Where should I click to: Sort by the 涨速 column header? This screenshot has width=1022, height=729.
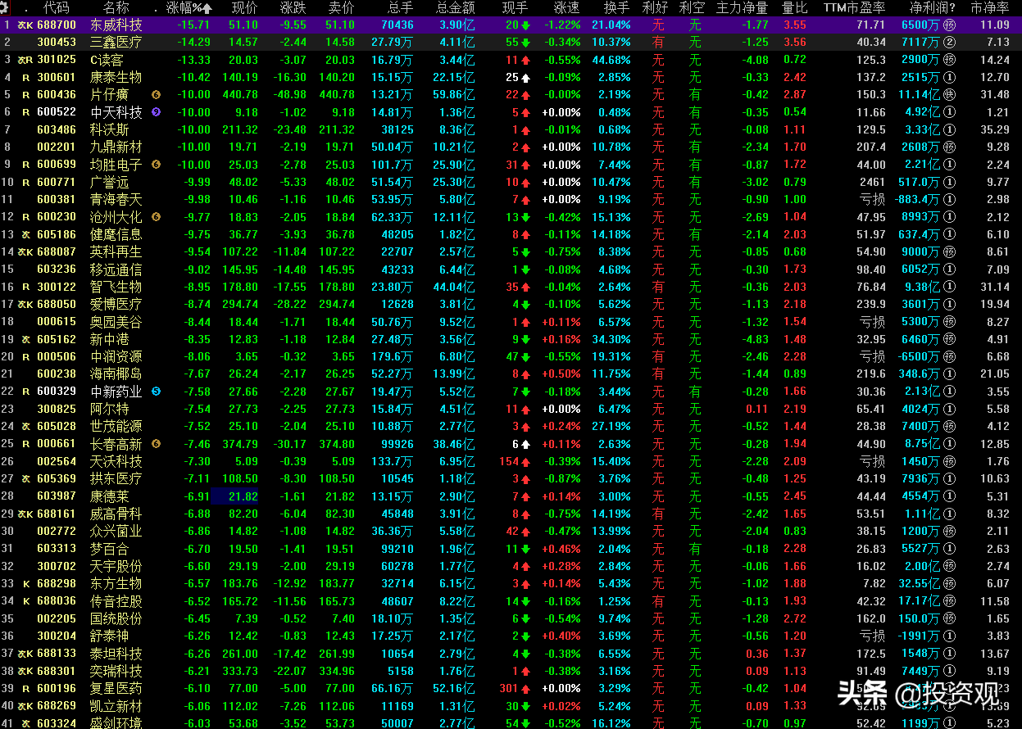pos(566,7)
